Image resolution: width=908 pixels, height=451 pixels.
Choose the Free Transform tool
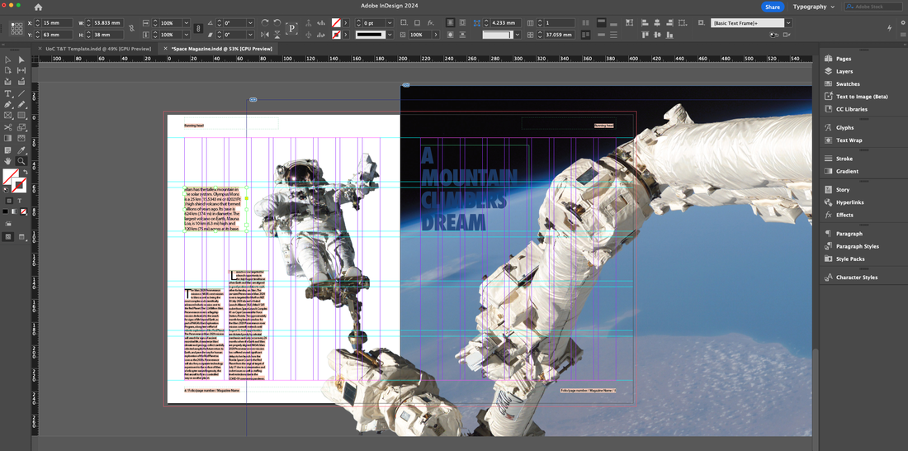[x=21, y=127]
